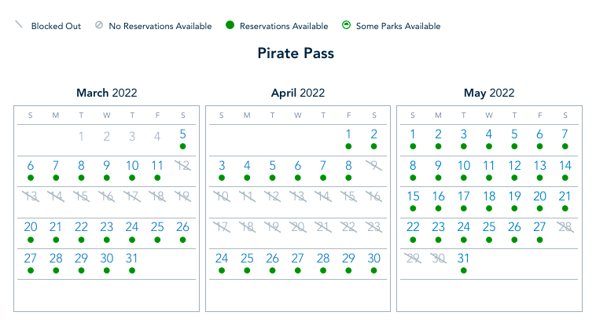This screenshot has height=334, width=596.
Task: Click the April 2022 month title
Action: pyautogui.click(x=297, y=93)
